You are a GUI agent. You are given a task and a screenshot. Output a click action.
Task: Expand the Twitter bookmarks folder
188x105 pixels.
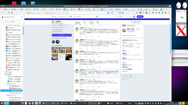pyautogui.click(x=5, y=72)
